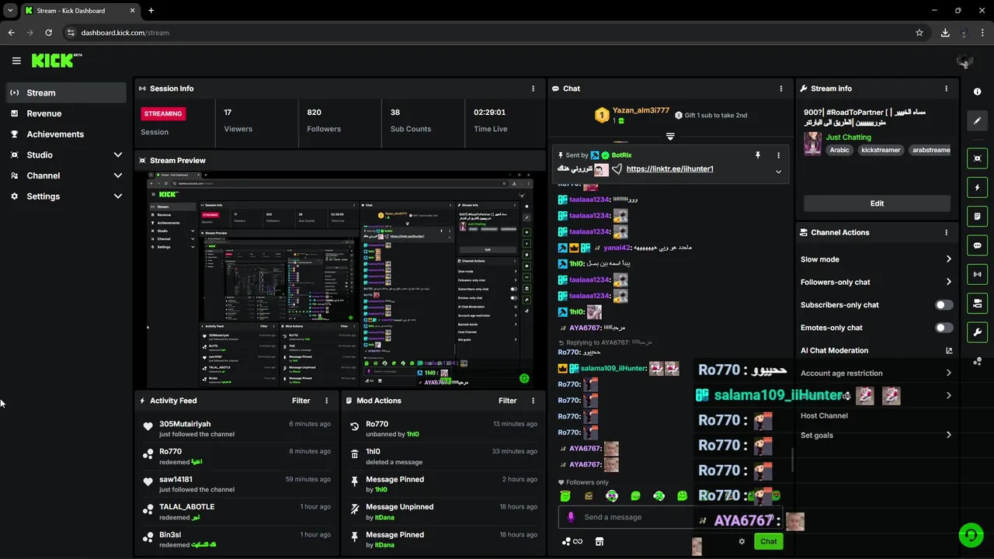Toggle the stream preview widget icon
The image size is (994, 559).
[977, 158]
